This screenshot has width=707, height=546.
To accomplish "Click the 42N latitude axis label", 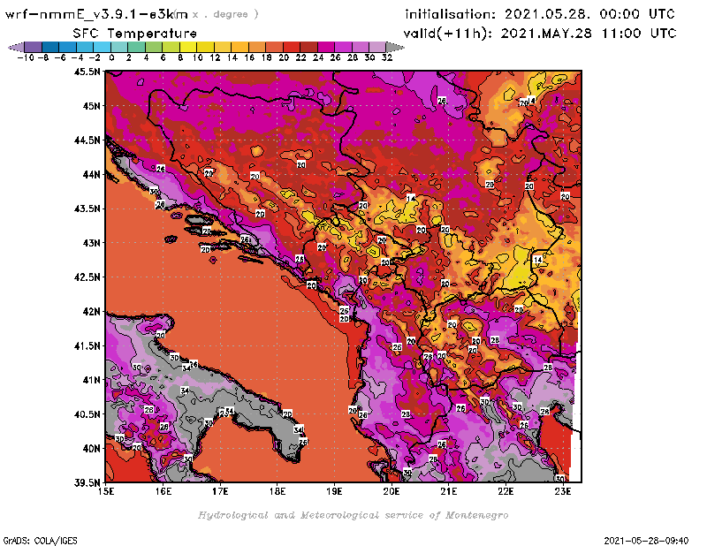I will click(91, 312).
